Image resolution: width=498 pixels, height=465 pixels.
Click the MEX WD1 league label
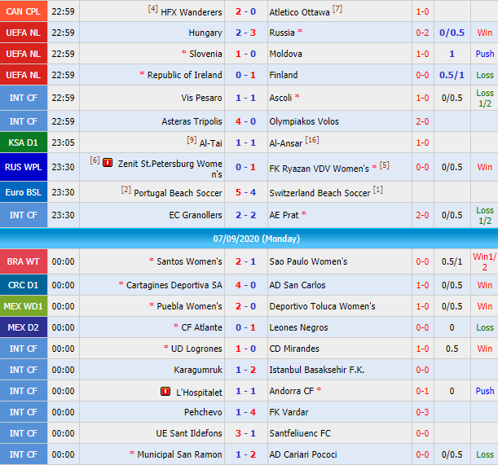pos(24,306)
